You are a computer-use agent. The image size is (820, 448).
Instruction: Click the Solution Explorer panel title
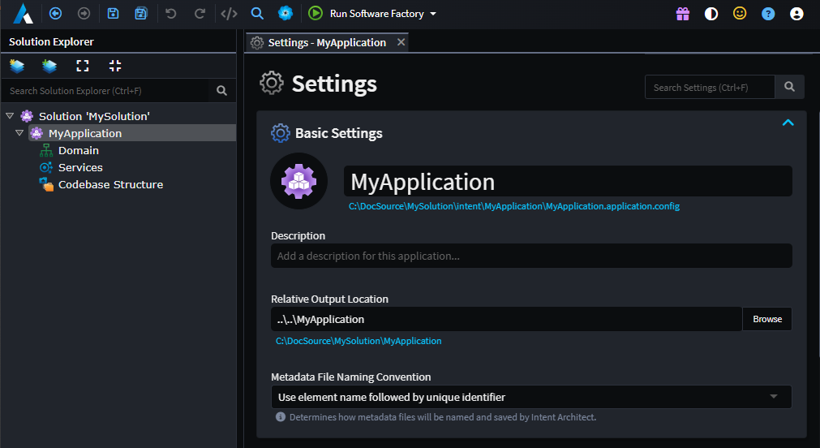pyautogui.click(x=51, y=42)
